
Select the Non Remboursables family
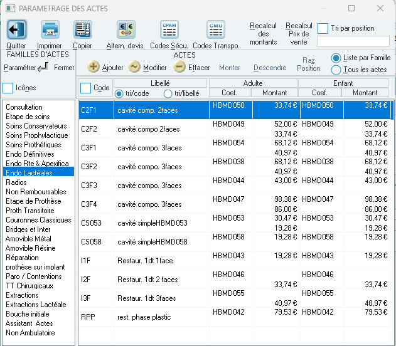(39, 192)
